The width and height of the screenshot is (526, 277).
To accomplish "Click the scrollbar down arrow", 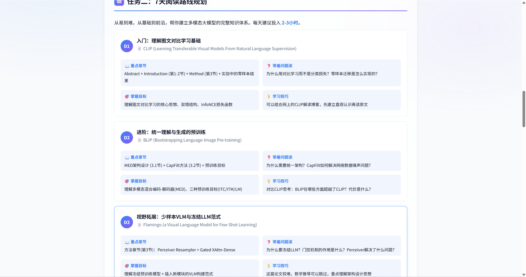I will (524, 275).
